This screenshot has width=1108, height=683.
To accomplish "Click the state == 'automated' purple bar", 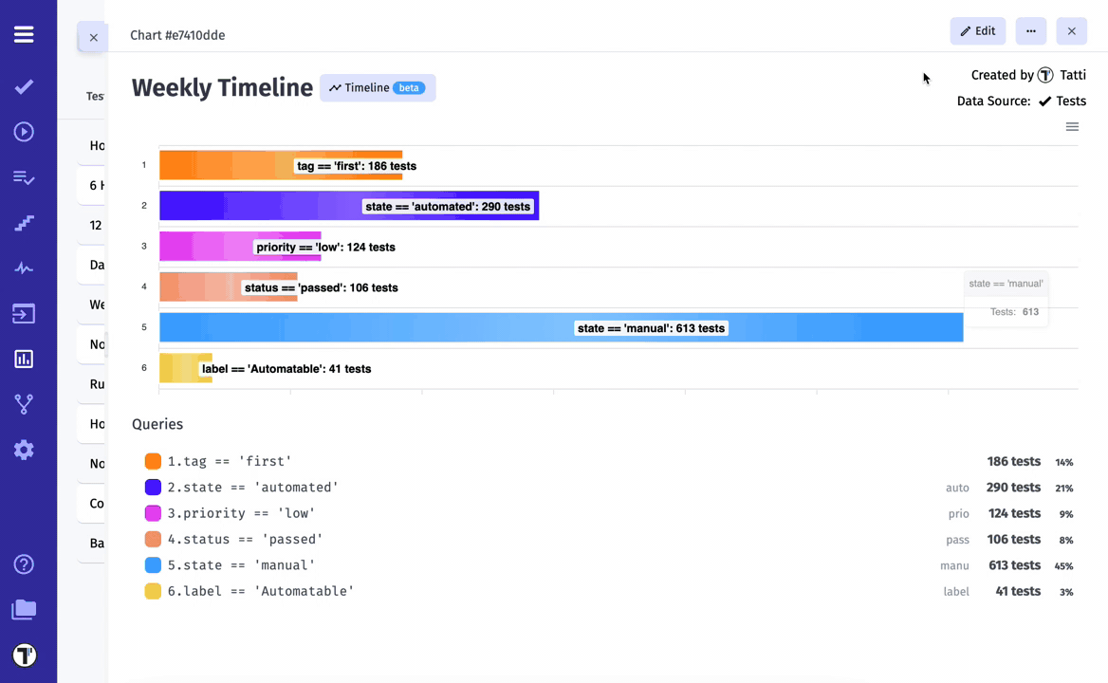I will pos(349,206).
